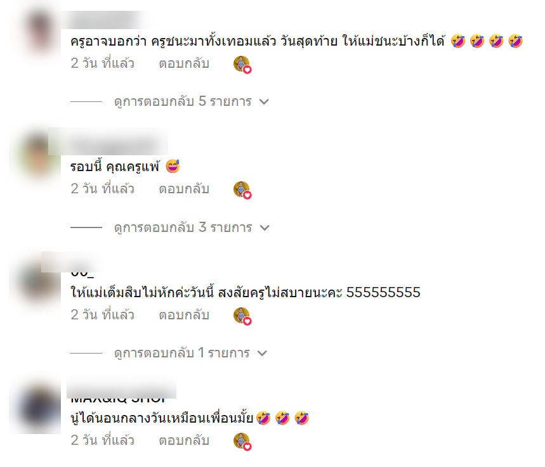This screenshot has height=467, width=545.
Task: Click ตอบกลับ under the first comment
Action: (184, 63)
